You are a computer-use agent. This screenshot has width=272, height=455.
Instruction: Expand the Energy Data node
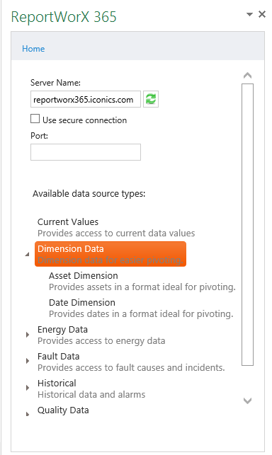click(28, 335)
